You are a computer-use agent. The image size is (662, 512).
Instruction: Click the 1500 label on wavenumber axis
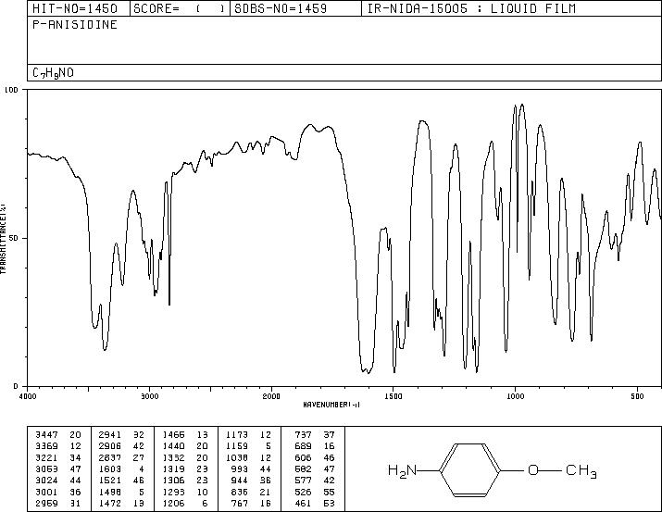393,396
